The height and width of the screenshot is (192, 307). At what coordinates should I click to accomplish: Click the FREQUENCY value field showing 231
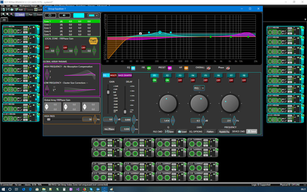pyautogui.click(x=227, y=121)
